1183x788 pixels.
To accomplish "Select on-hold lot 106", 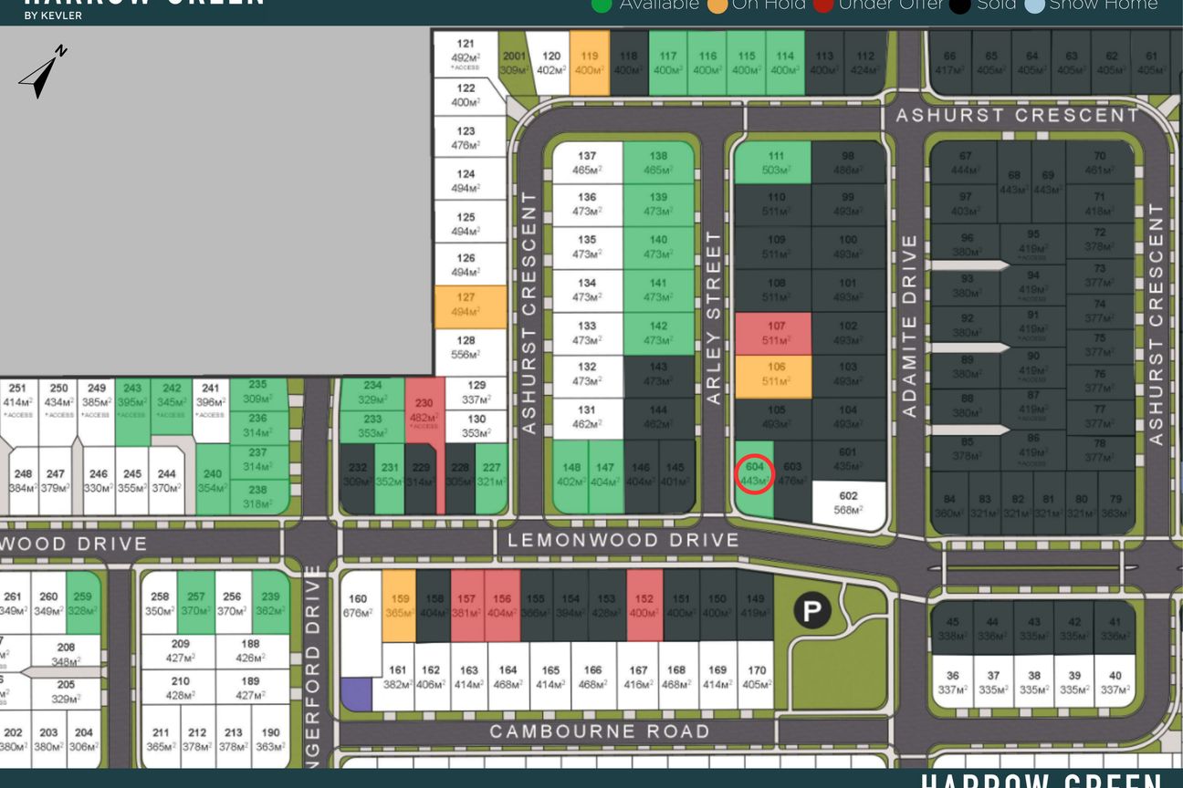I will tap(773, 377).
